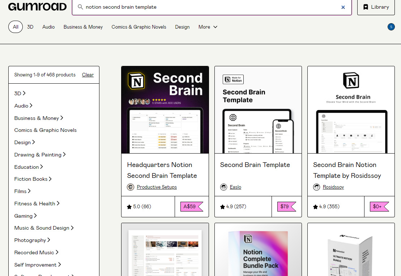Open the Headquarters Notion Second Brain thumbnail
The image size is (401, 276).
[x=165, y=110]
